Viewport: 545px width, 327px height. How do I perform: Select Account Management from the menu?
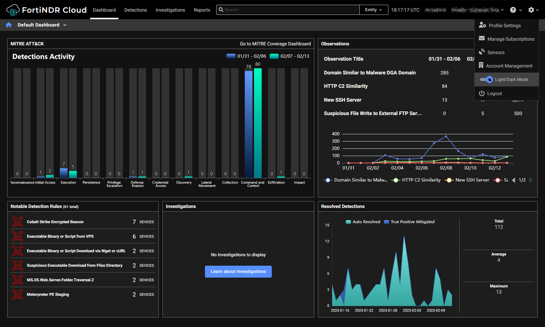click(x=509, y=66)
